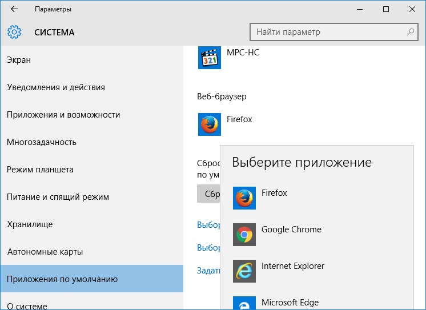Open Режим планшета section
The height and width of the screenshot is (310, 426).
[92, 170]
